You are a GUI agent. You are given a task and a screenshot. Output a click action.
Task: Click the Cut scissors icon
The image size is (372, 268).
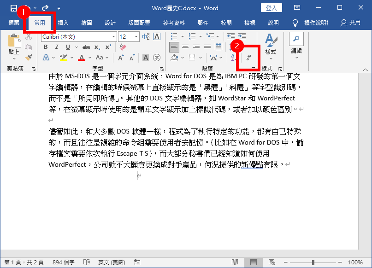29,37
